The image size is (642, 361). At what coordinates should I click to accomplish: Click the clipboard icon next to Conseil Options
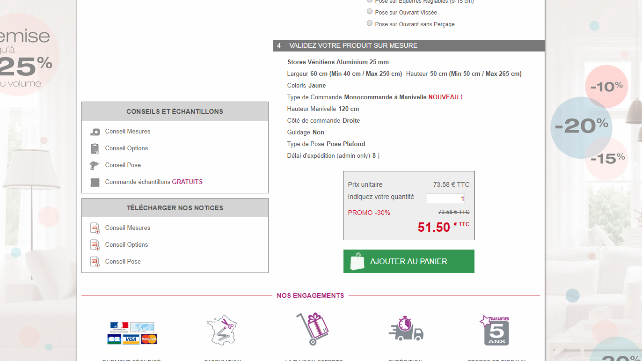[95, 148]
